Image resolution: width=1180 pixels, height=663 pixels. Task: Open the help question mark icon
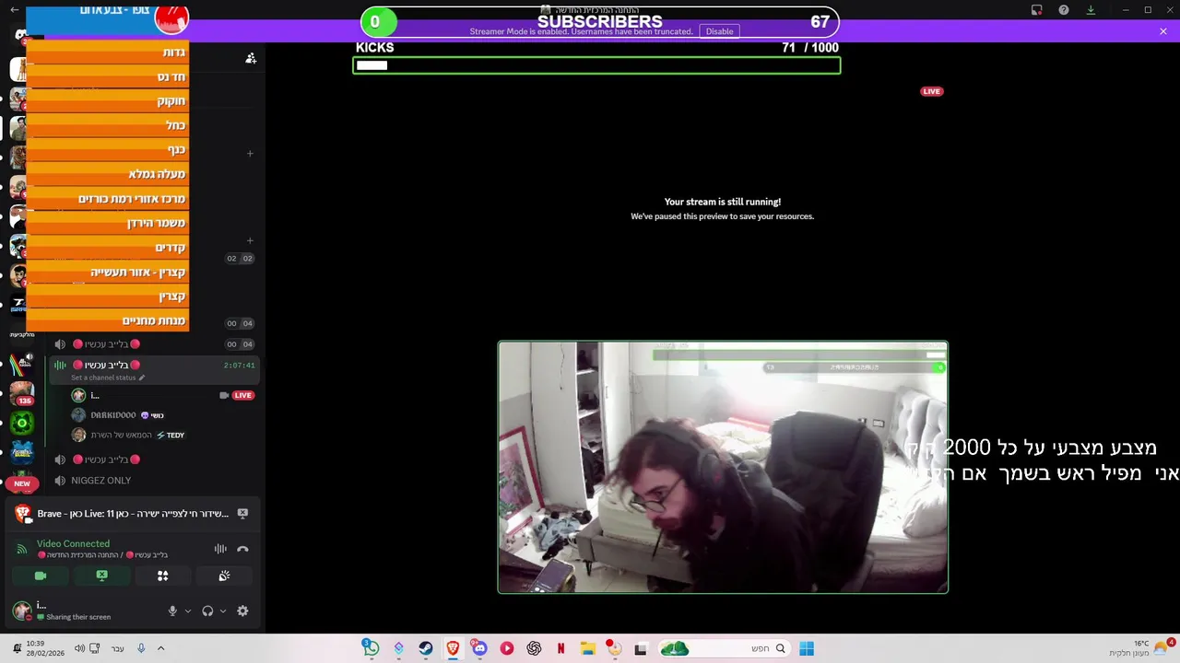1064,10
